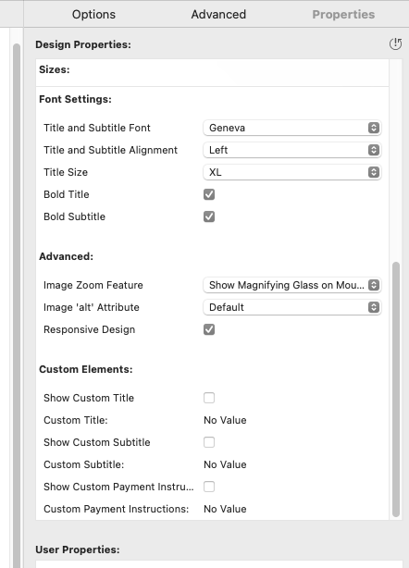The image size is (409, 568).
Task: Enable the Show Custom Title checkbox
Action: click(209, 398)
